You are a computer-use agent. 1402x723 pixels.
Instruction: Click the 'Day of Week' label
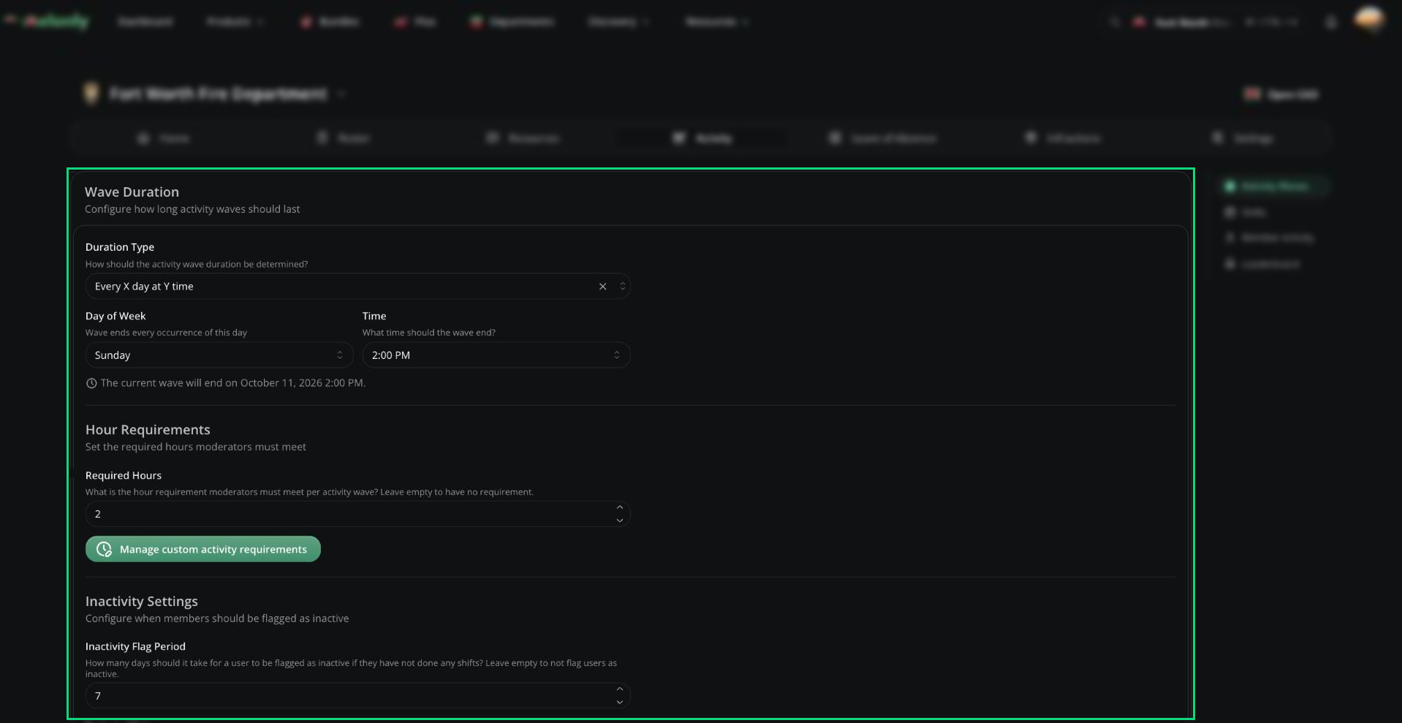tap(115, 316)
